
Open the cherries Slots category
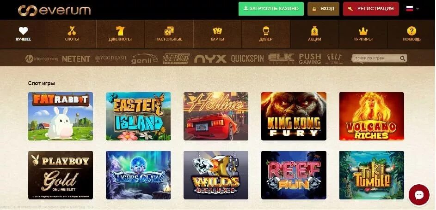tap(72, 31)
